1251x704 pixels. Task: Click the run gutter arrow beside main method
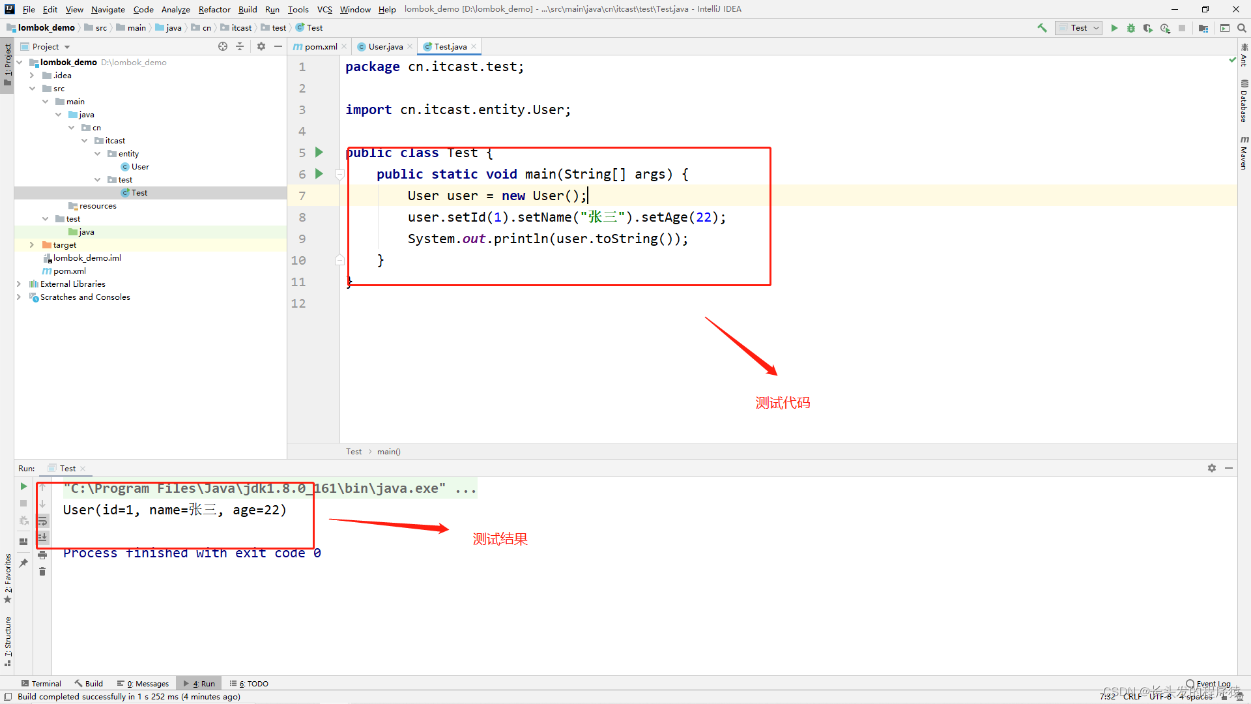click(319, 174)
